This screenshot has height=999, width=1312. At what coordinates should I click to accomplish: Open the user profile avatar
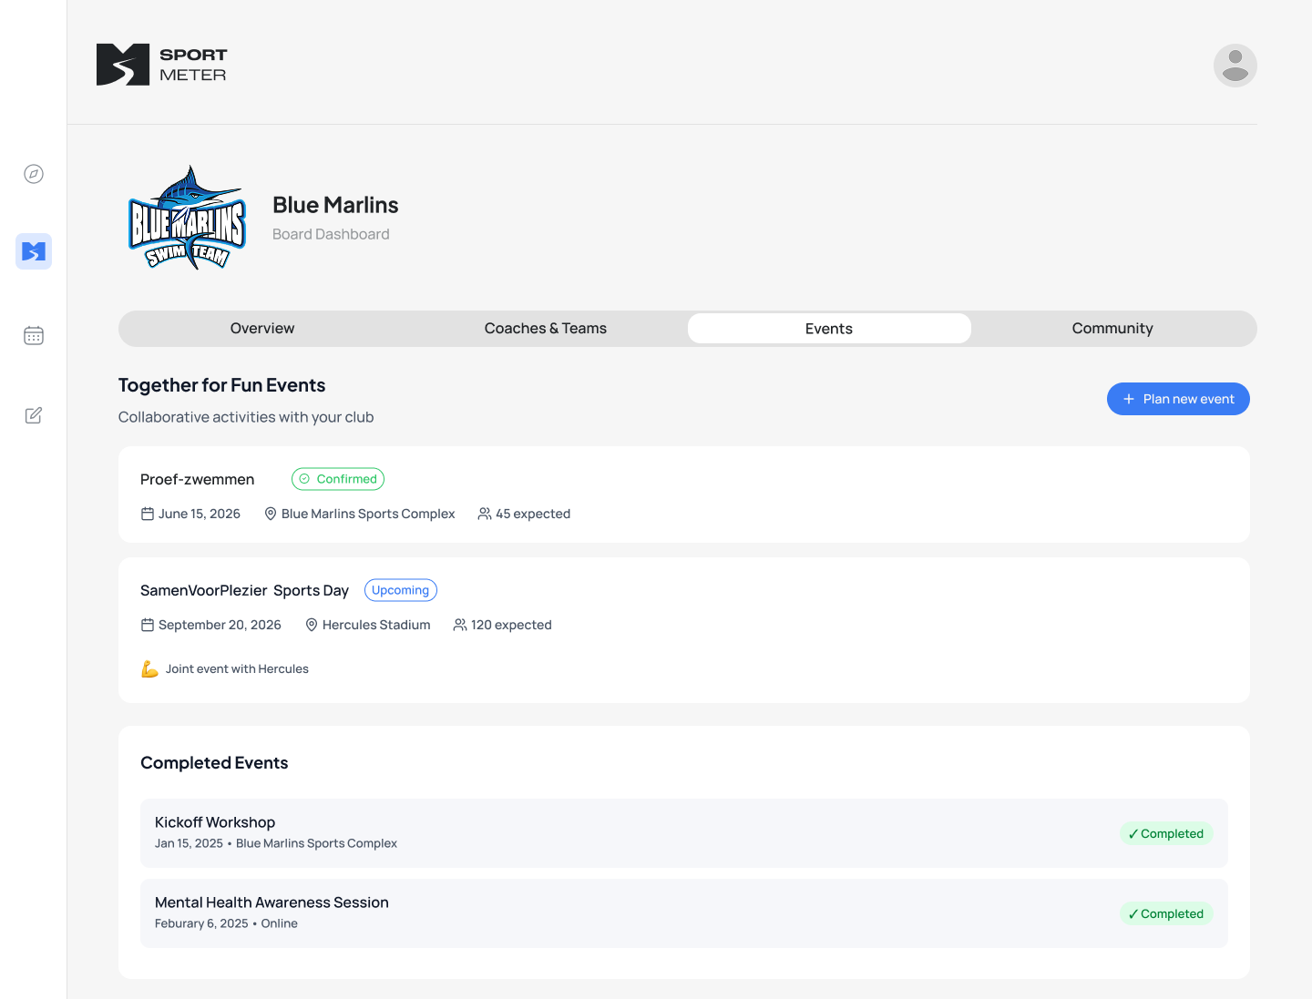pyautogui.click(x=1235, y=66)
